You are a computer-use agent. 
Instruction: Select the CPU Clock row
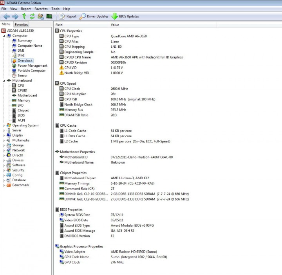click(x=94, y=89)
